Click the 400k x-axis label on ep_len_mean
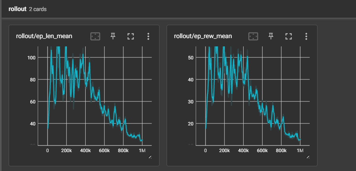Viewport: 356px width, 171px height. pos(85,150)
